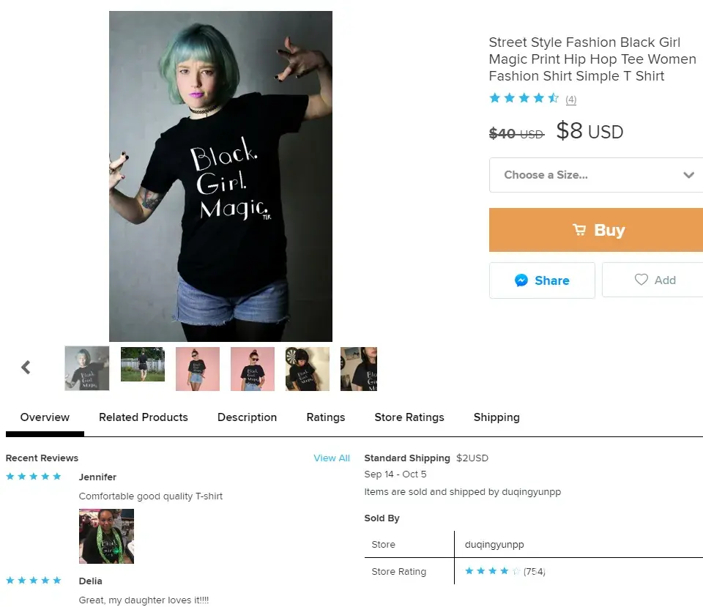Click Jennifer's five-star review rating
Image resolution: width=703 pixels, height=607 pixels.
(34, 477)
